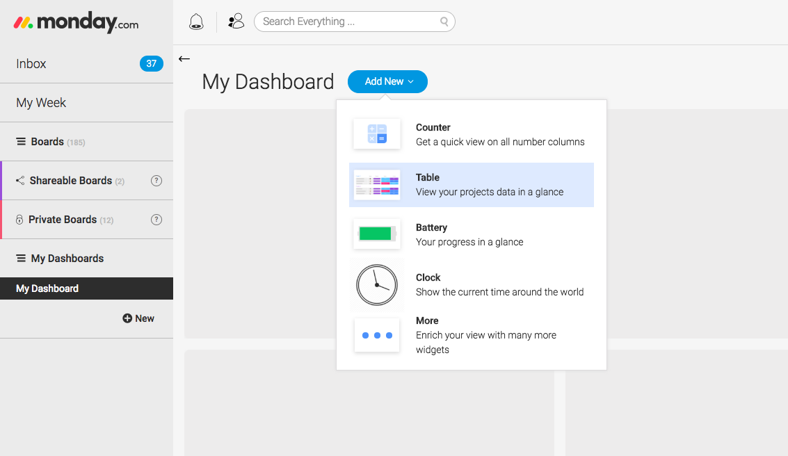The image size is (788, 456).
Task: Click the My Dashboard page title
Action: click(268, 82)
